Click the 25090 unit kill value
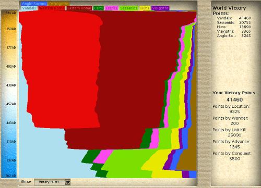Image resolution: width=261 pixels, height=188 pixels. (x=234, y=135)
